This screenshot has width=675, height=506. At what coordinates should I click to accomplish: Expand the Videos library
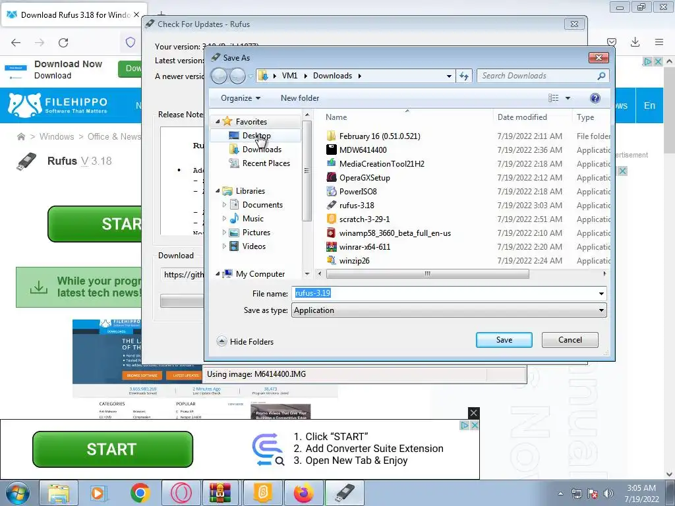(224, 246)
